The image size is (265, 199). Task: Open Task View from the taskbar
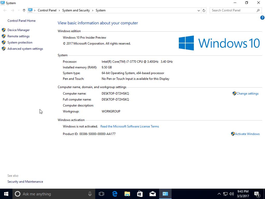tap(101, 194)
